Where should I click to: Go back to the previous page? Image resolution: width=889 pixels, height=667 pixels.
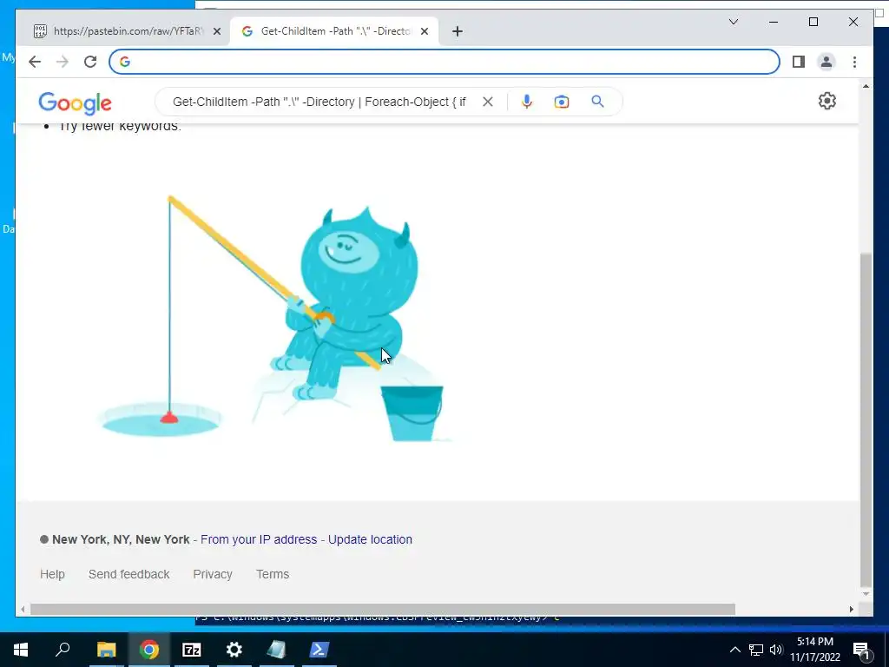point(35,62)
